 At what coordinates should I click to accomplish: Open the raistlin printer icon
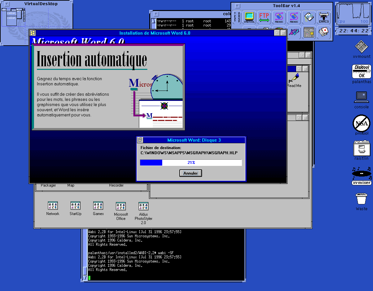[x=361, y=150]
